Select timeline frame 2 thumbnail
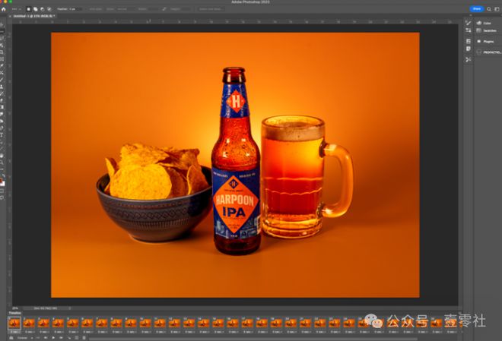Viewport: 502px width, 341px height. (x=29, y=323)
